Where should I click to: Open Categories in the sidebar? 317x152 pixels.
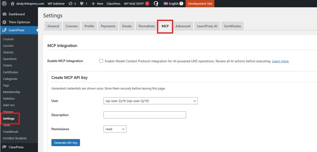click(x=10, y=79)
